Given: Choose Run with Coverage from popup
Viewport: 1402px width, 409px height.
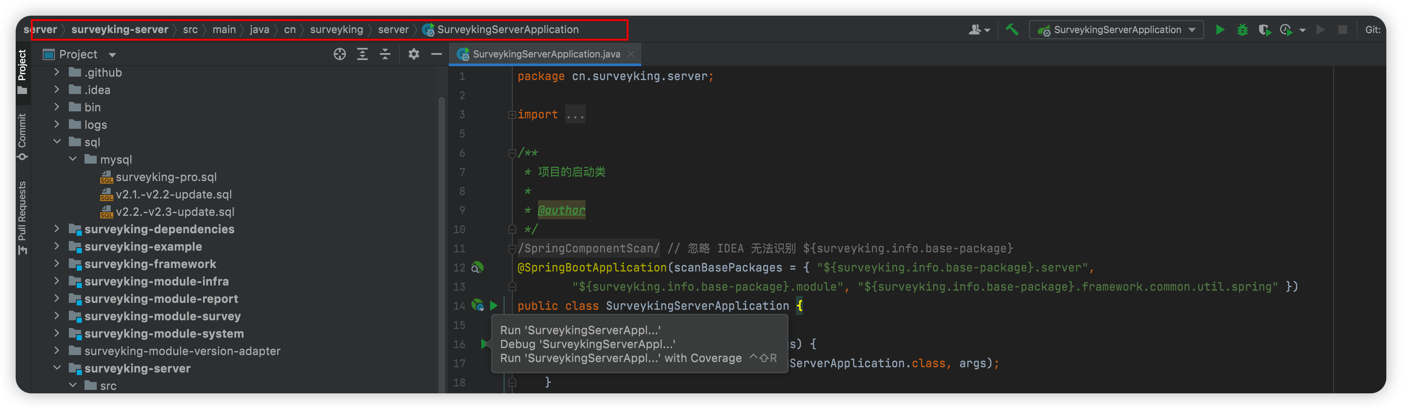Looking at the screenshot, I should click(638, 359).
